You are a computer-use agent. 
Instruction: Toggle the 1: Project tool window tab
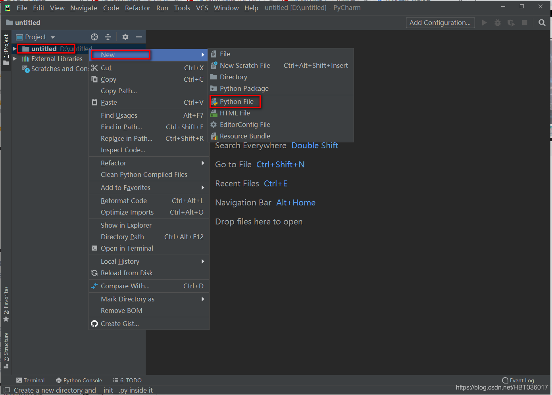[6, 50]
